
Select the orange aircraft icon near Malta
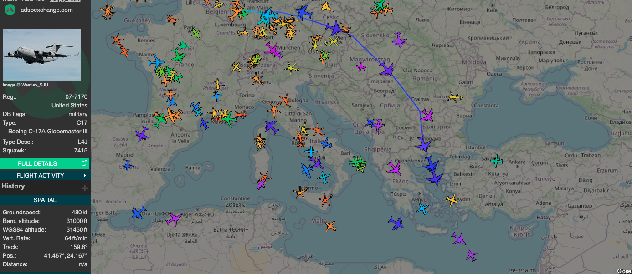pyautogui.click(x=331, y=225)
